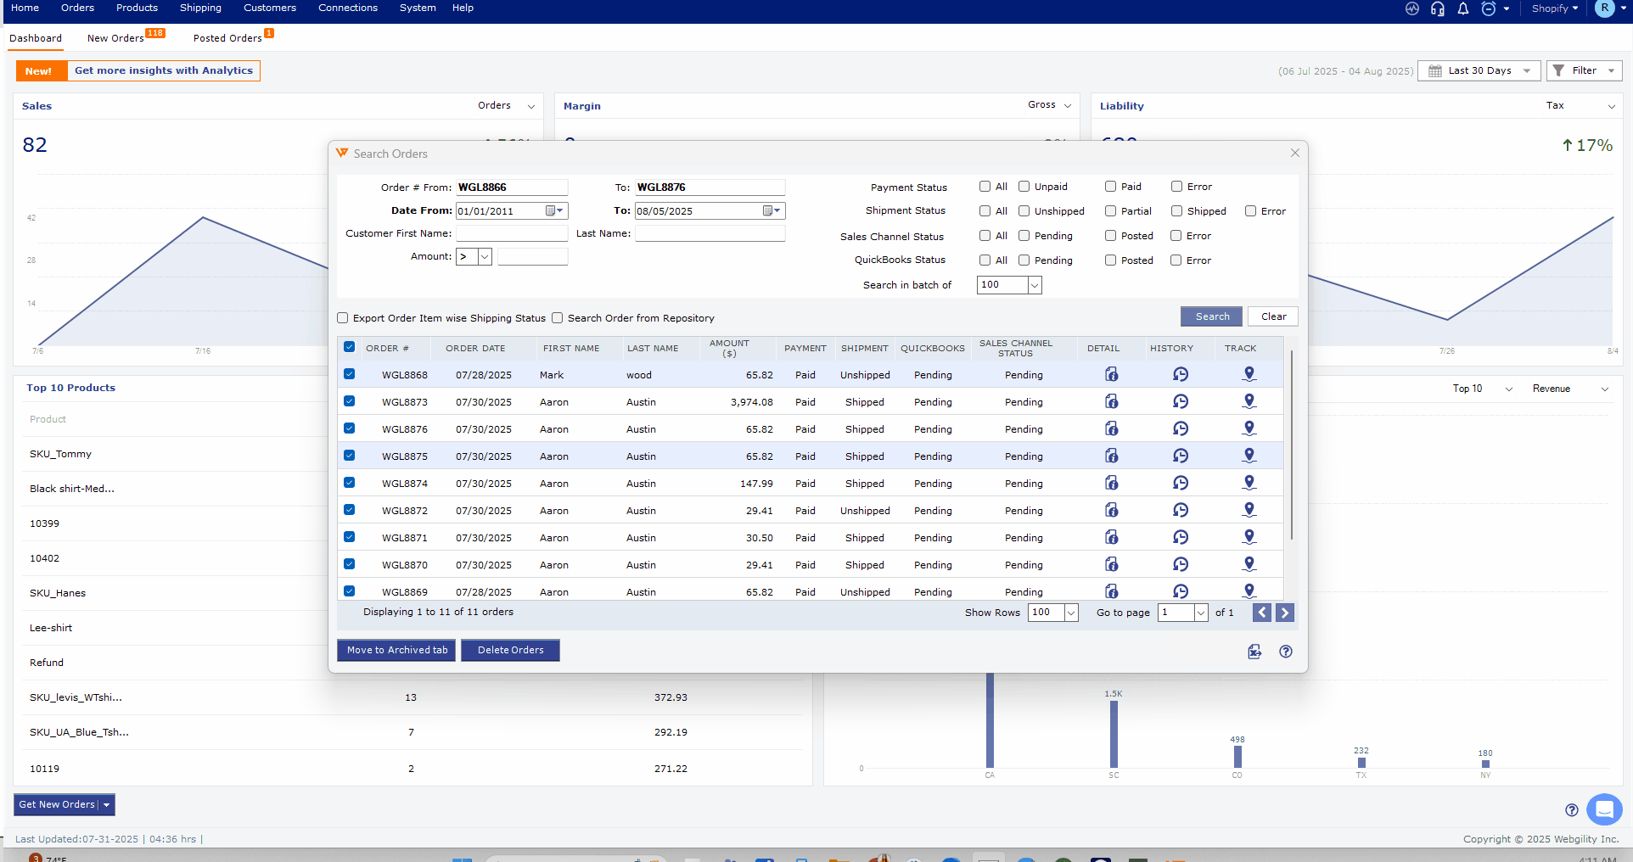Open Last 30 Days date range dropdown
1633x862 pixels.
pos(1479,70)
